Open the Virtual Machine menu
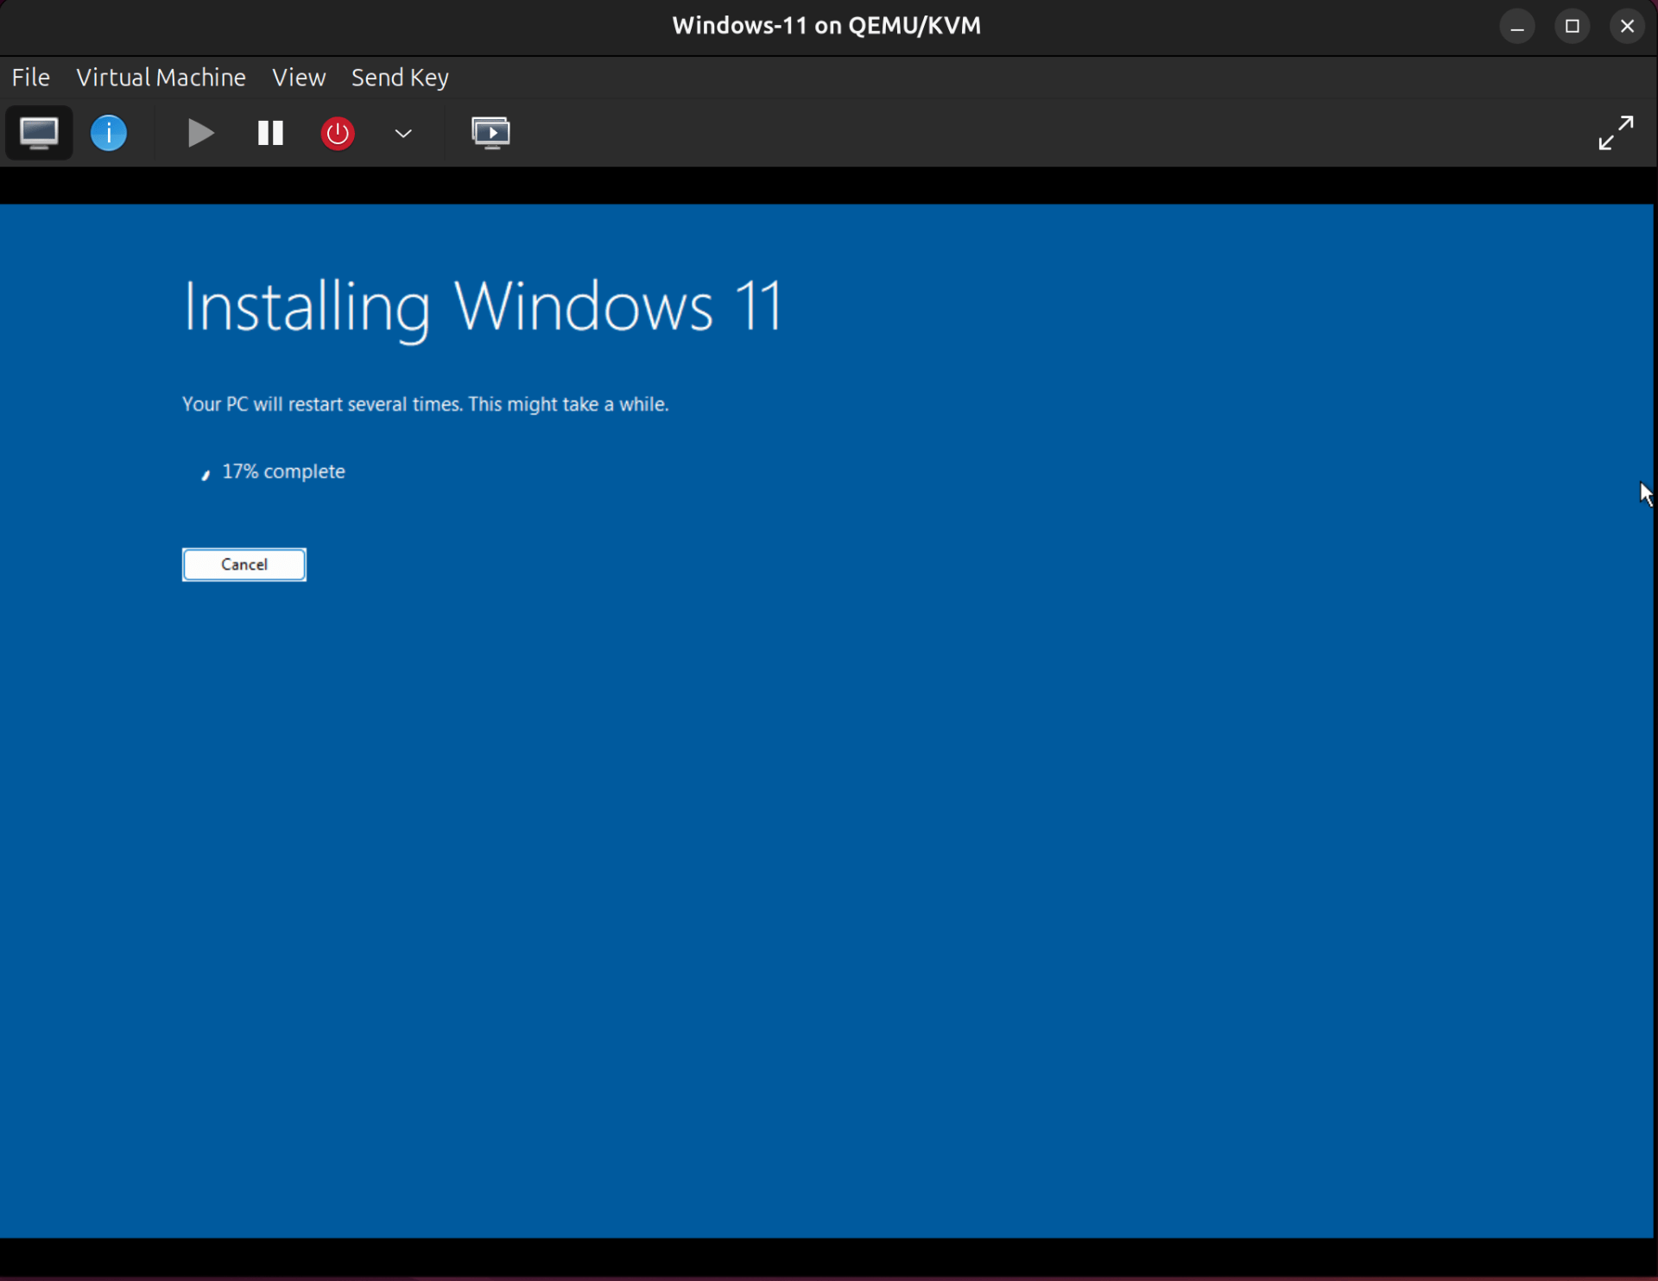 (161, 77)
